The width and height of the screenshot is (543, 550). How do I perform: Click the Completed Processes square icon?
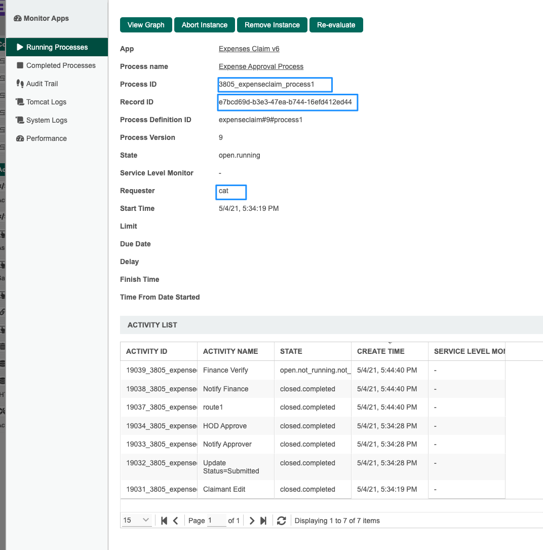tap(20, 65)
